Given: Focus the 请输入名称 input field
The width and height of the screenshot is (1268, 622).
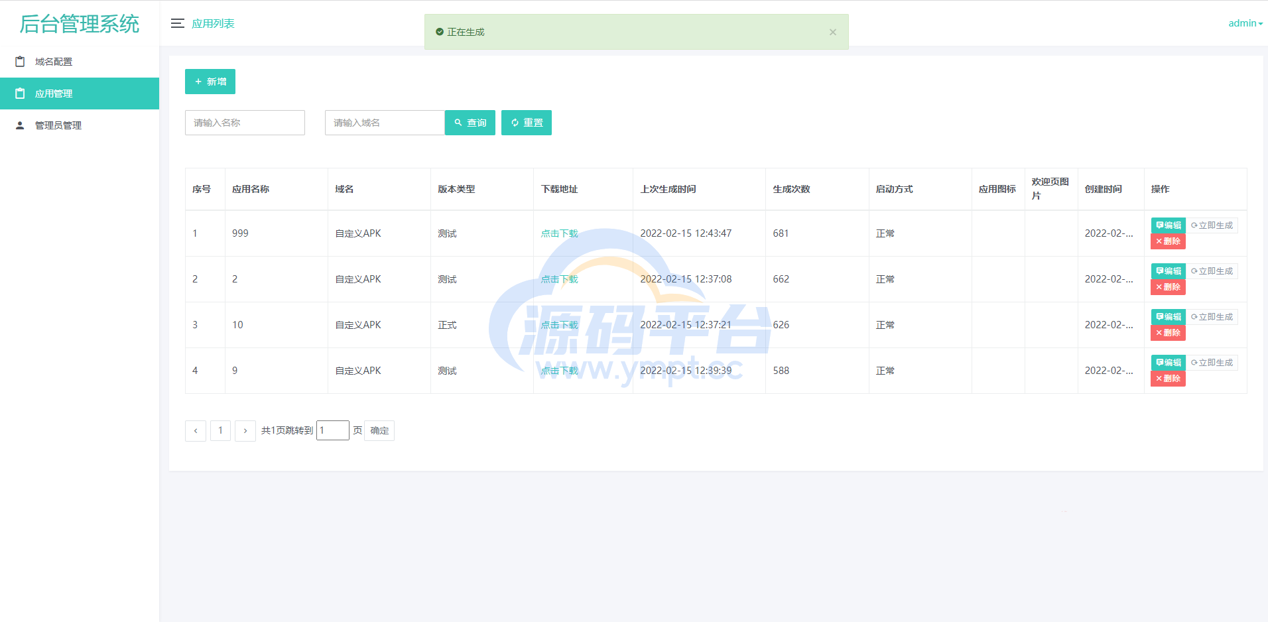Looking at the screenshot, I should (x=245, y=123).
